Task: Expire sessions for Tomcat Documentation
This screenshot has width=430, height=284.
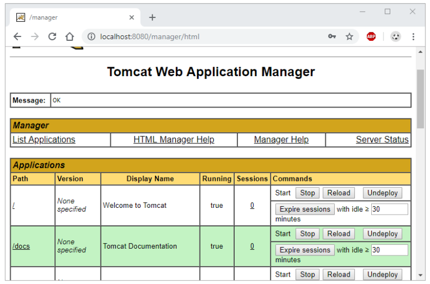Action: pyautogui.click(x=305, y=250)
